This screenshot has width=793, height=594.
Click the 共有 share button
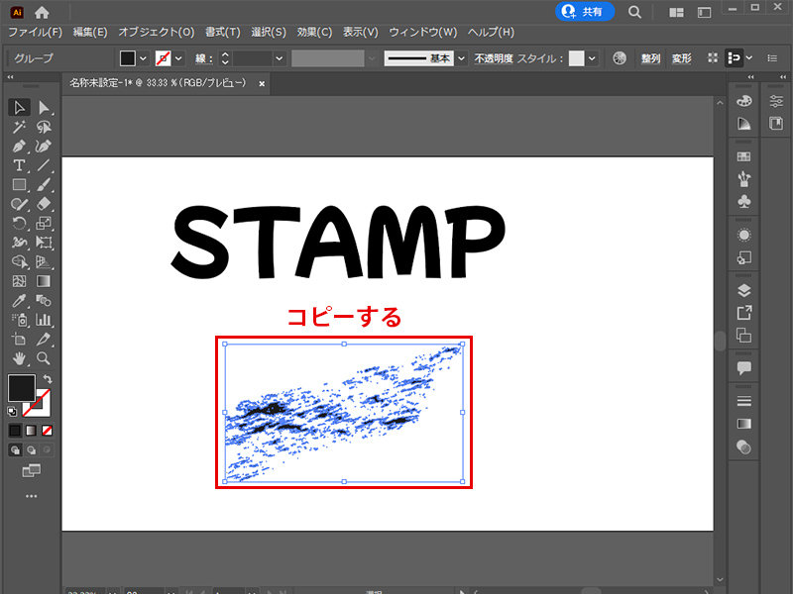click(584, 13)
